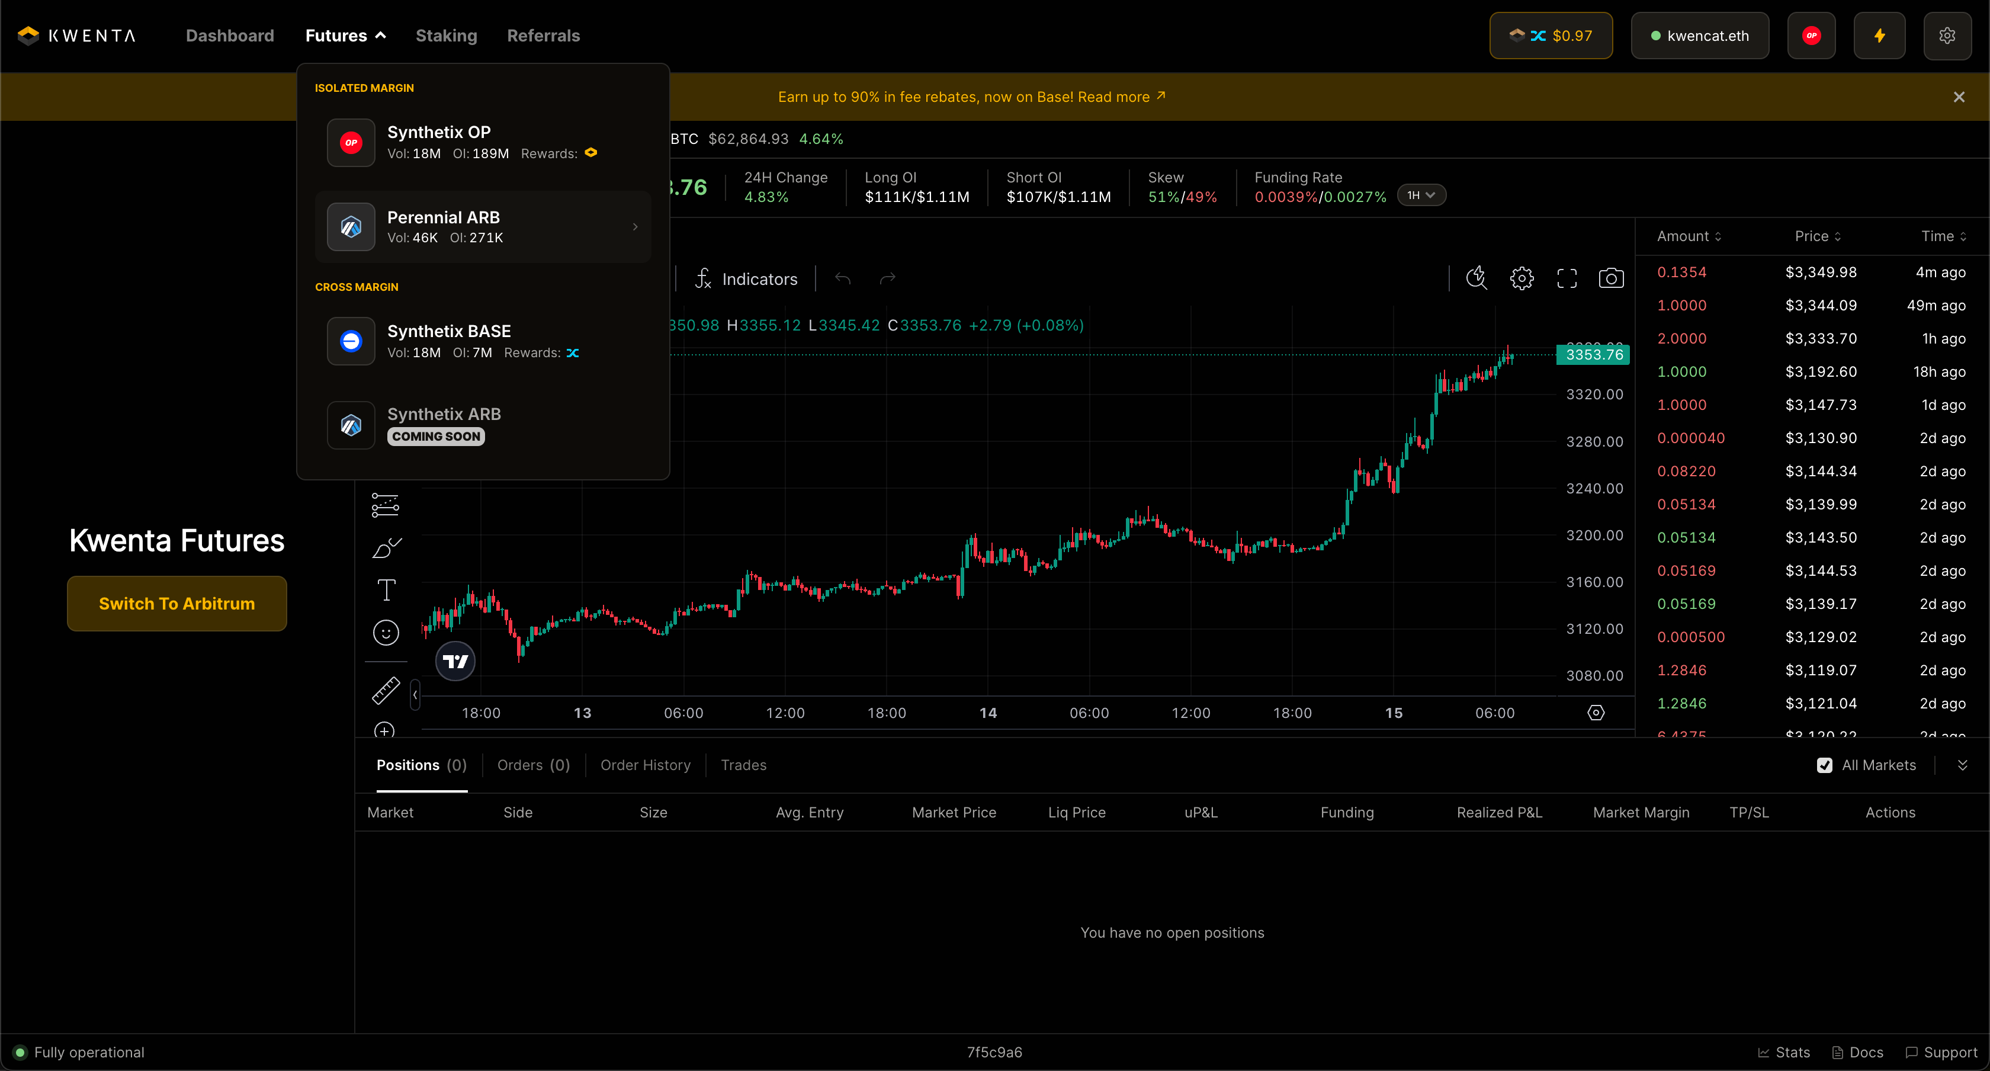Open the fee rebates Read more link
Viewport: 1990px width, 1071px height.
tap(1121, 97)
